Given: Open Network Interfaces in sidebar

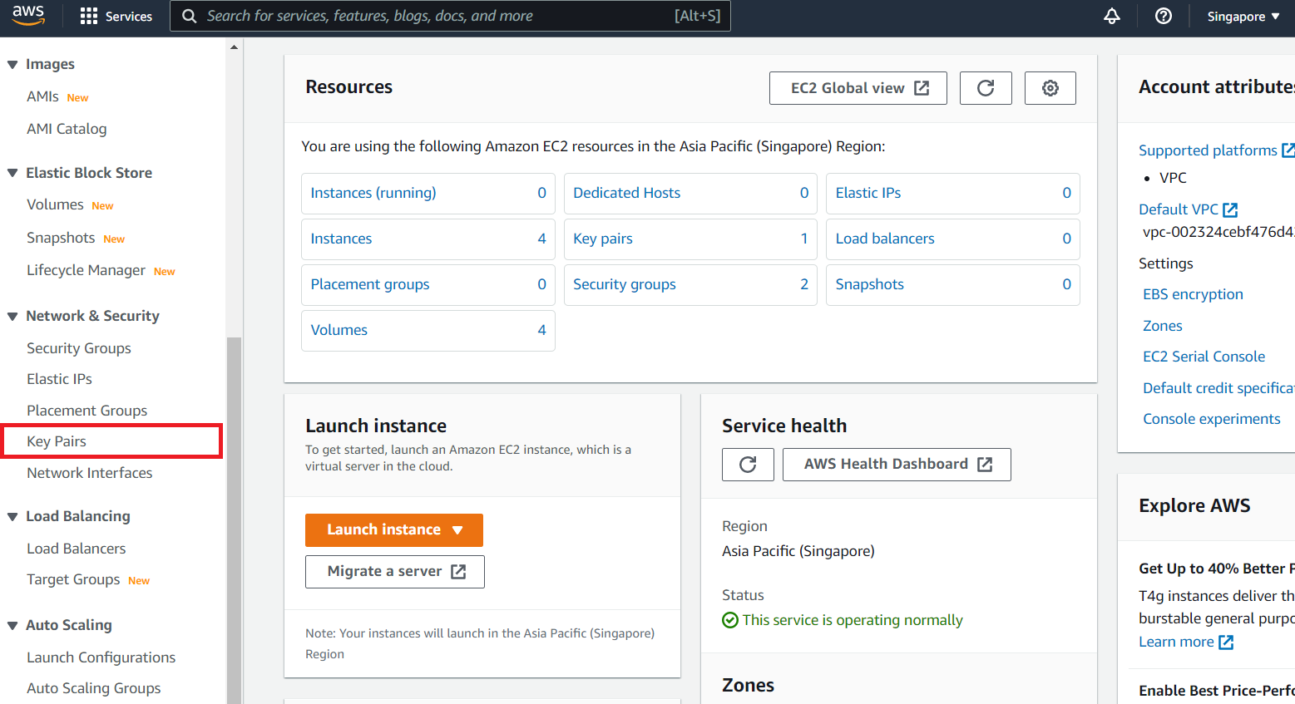Looking at the screenshot, I should coord(90,473).
